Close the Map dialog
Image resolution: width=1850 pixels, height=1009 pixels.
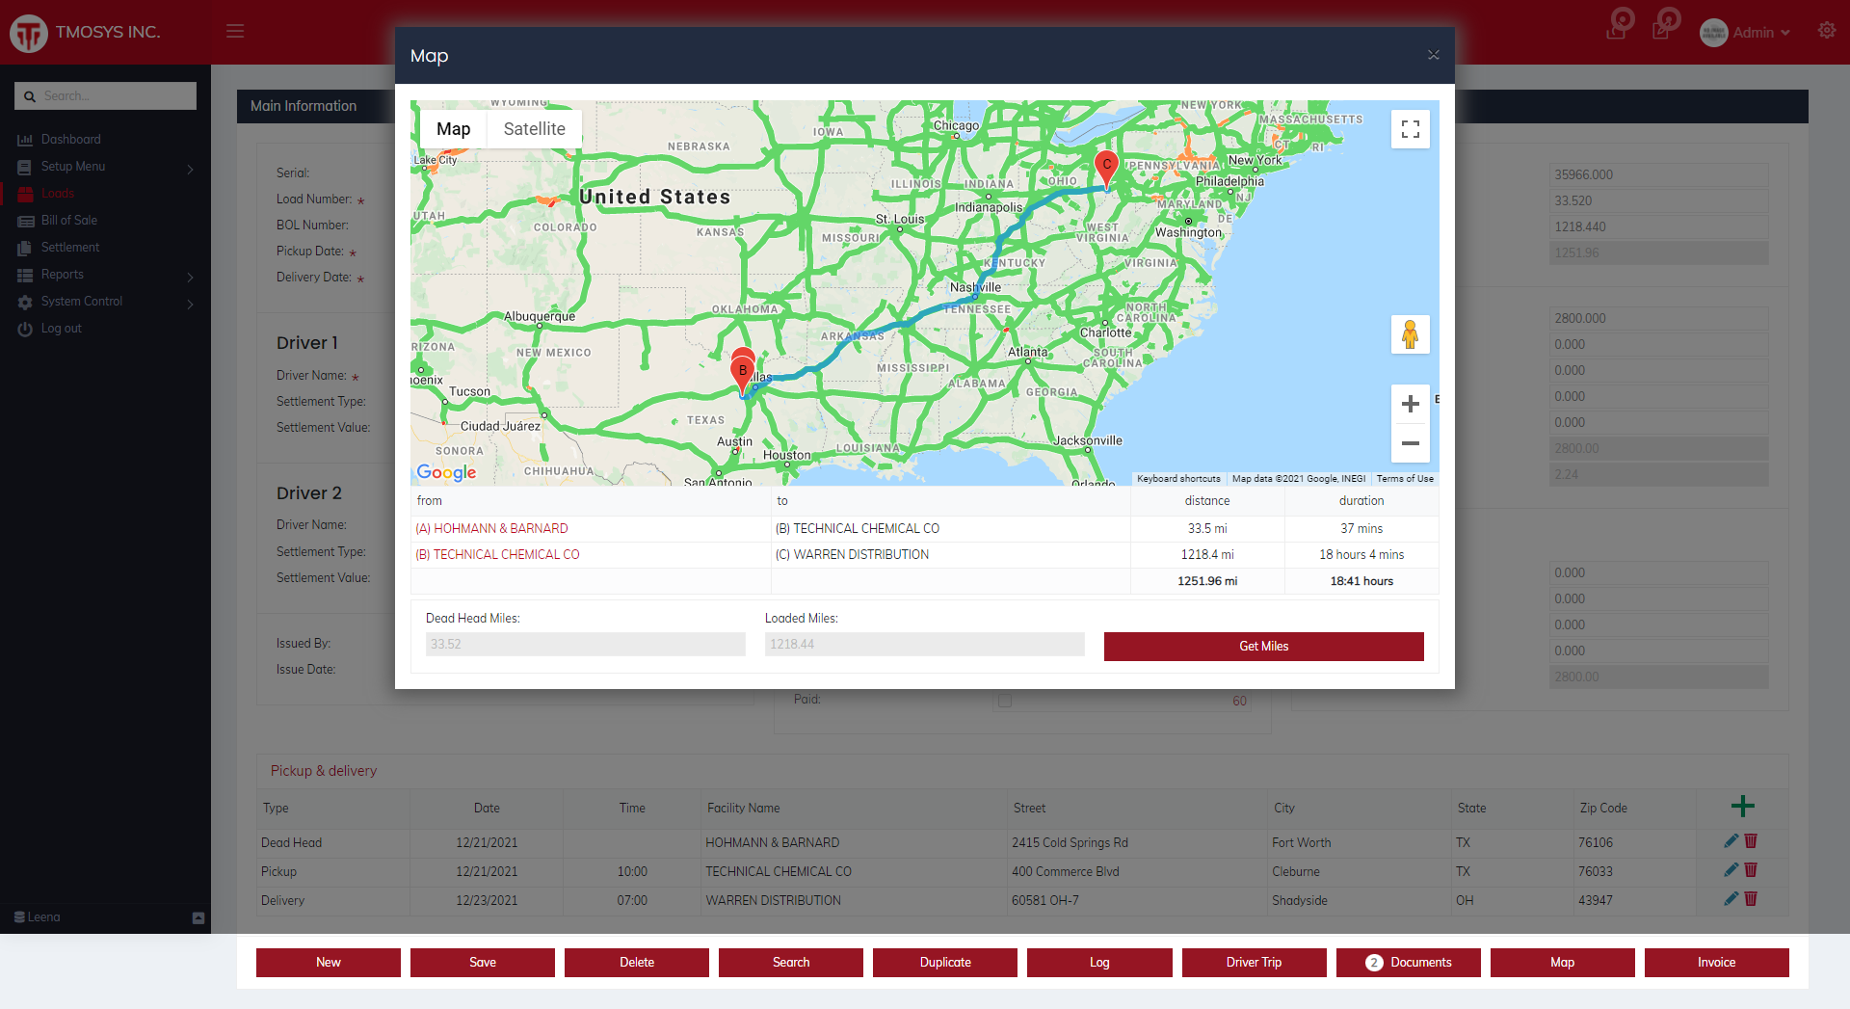1434,55
